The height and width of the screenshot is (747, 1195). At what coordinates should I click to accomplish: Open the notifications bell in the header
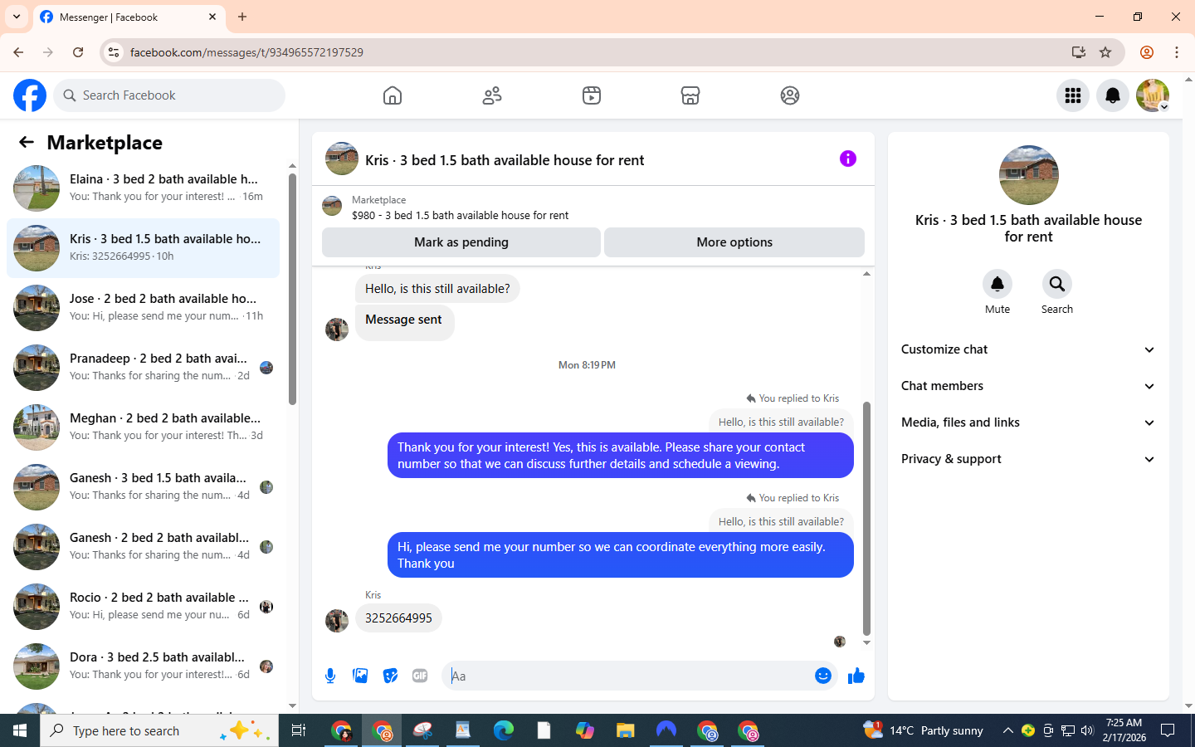pos(1113,95)
